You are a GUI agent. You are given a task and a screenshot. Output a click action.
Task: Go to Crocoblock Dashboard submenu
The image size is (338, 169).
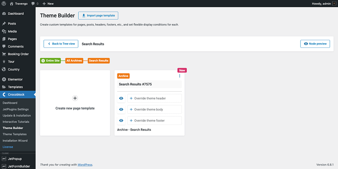(x=10, y=103)
